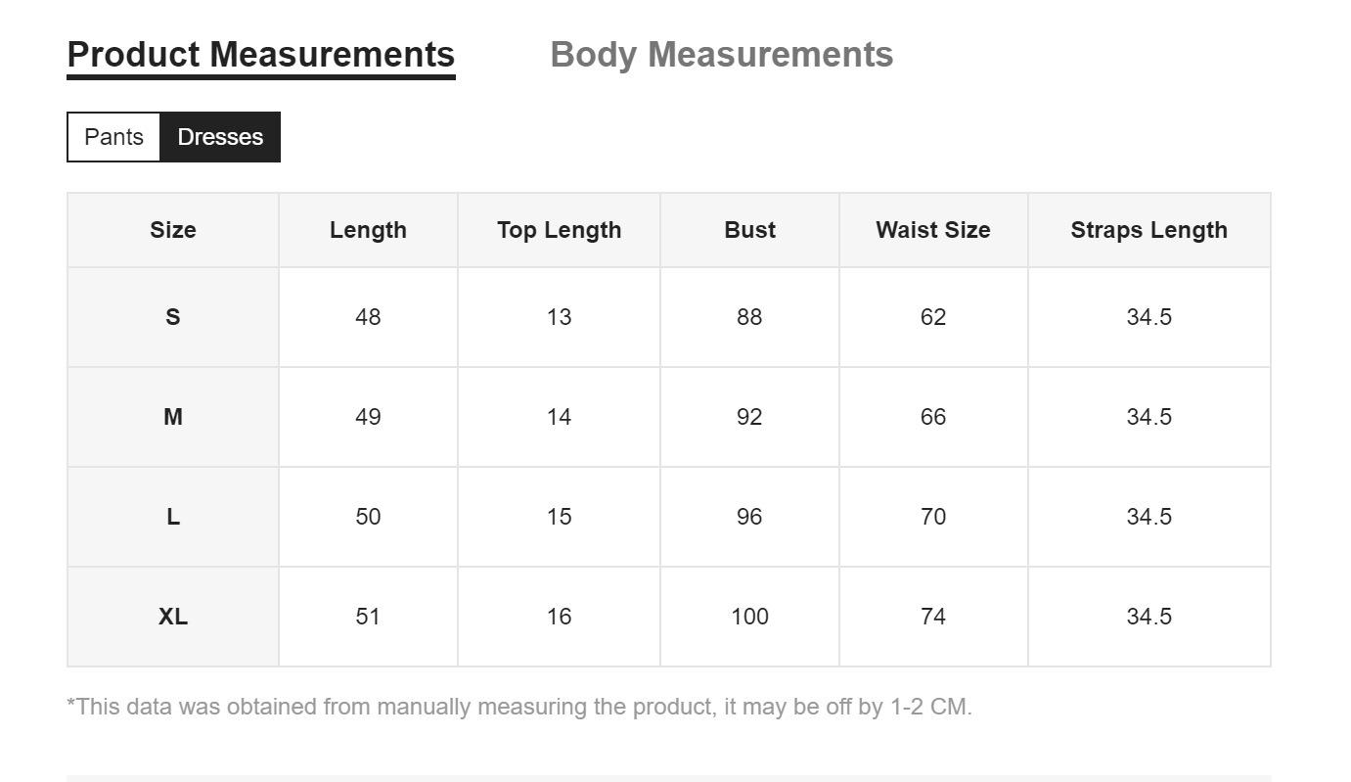Image resolution: width=1351 pixels, height=782 pixels.
Task: Click the waist size value 62 cell
Action: (x=933, y=317)
